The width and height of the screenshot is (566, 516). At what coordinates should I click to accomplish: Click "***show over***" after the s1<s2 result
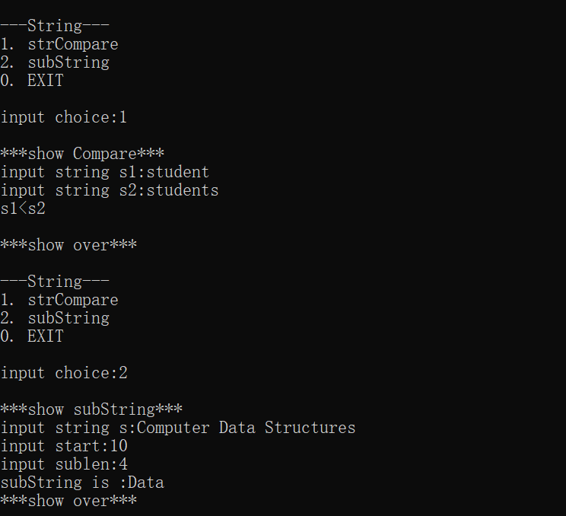pyautogui.click(x=68, y=245)
